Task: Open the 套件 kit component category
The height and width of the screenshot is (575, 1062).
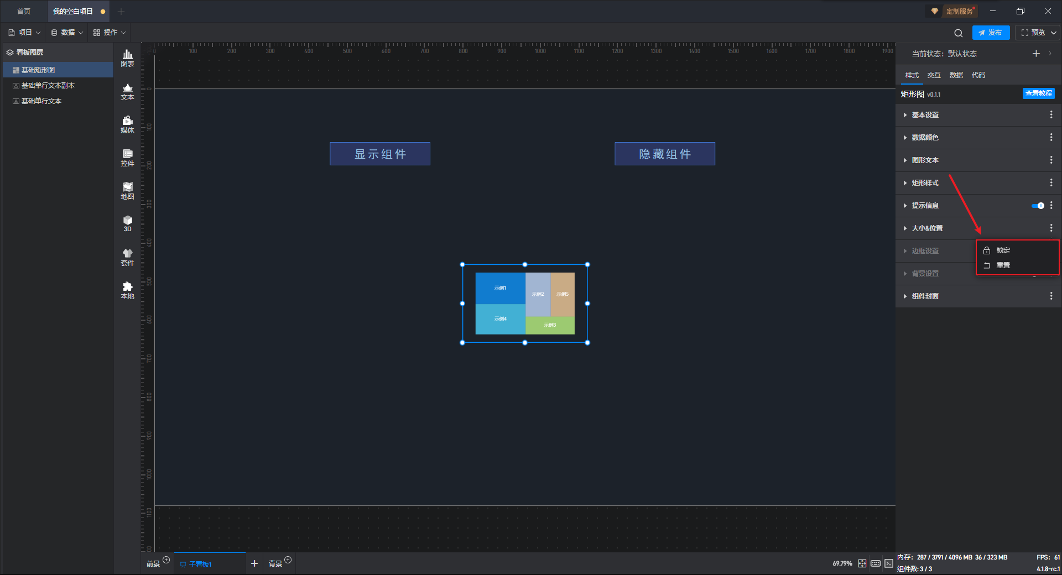Action: [x=127, y=257]
